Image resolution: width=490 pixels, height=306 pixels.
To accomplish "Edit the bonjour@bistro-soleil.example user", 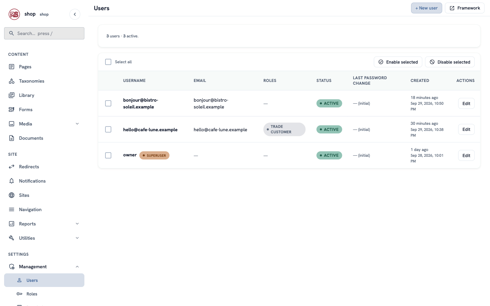I will coord(466,103).
